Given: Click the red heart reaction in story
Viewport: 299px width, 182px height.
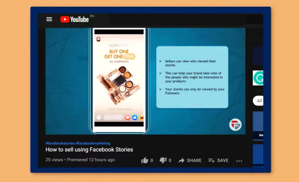Looking at the screenshot, I should tap(128, 118).
